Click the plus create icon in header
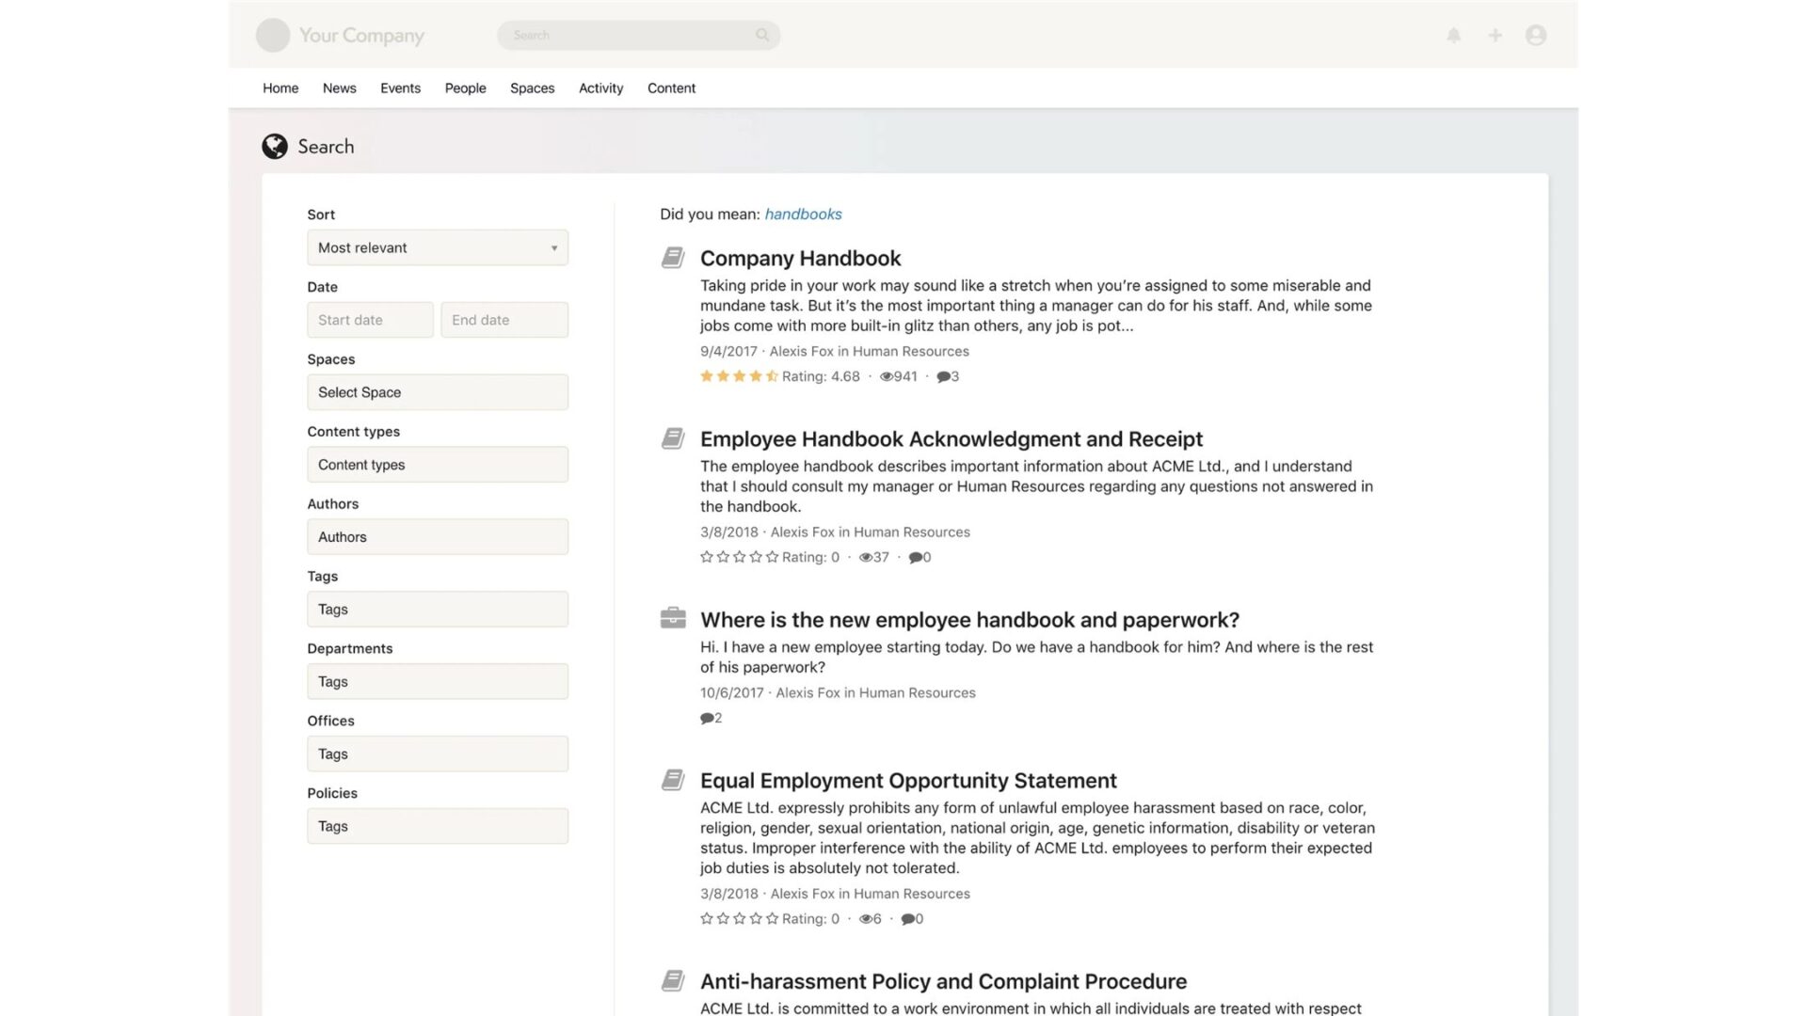The image size is (1807, 1016). click(1495, 36)
